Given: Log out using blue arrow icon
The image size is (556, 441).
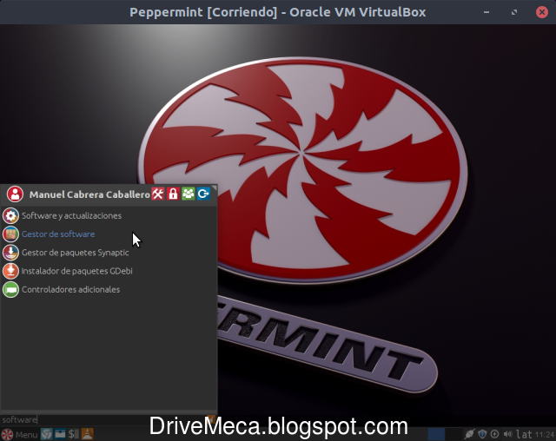Looking at the screenshot, I should pos(203,194).
